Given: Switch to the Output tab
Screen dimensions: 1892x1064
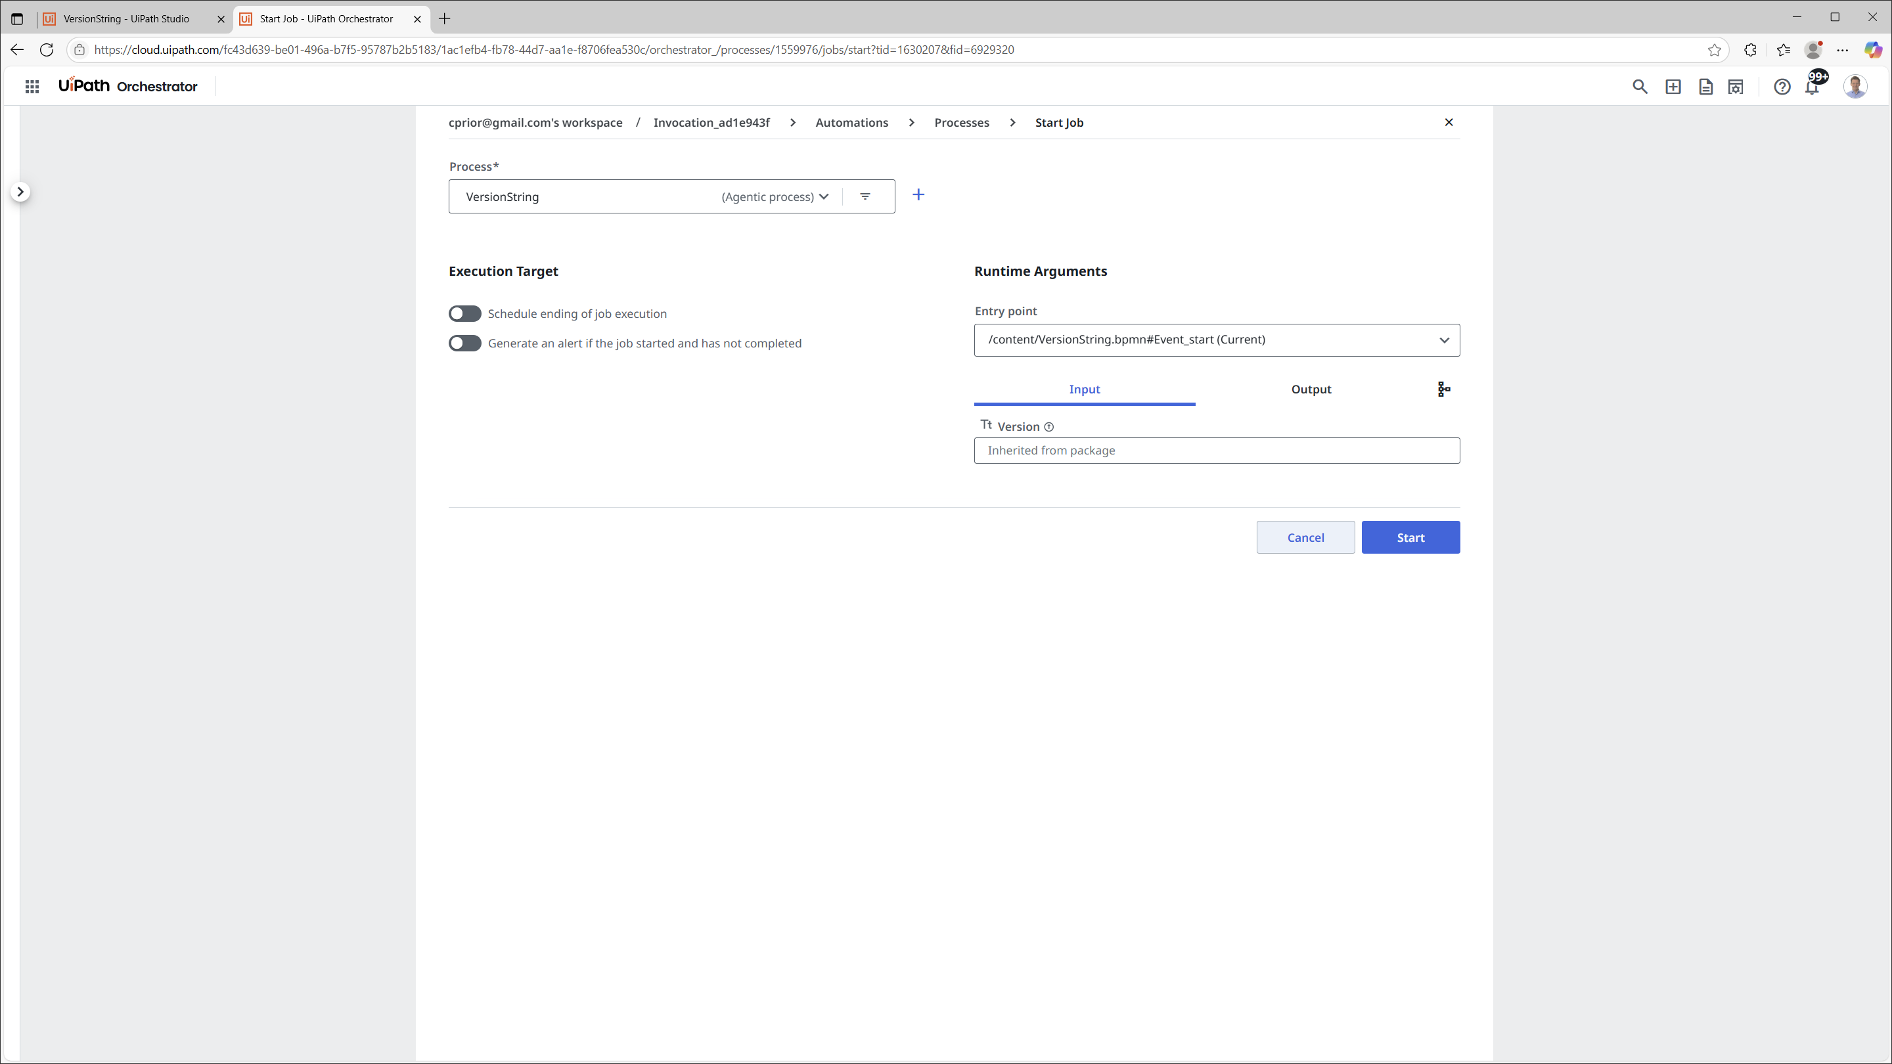Looking at the screenshot, I should point(1311,389).
